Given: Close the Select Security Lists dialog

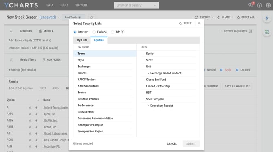Looking at the screenshot, I should click(199, 23).
